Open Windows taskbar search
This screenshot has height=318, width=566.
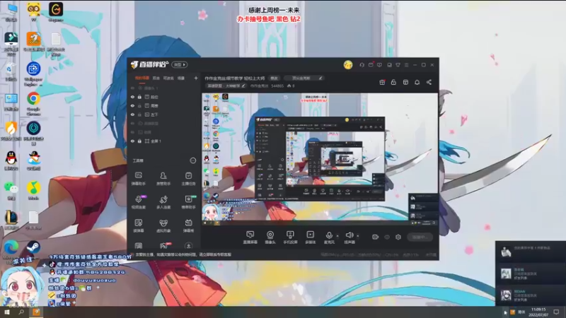pos(21,312)
